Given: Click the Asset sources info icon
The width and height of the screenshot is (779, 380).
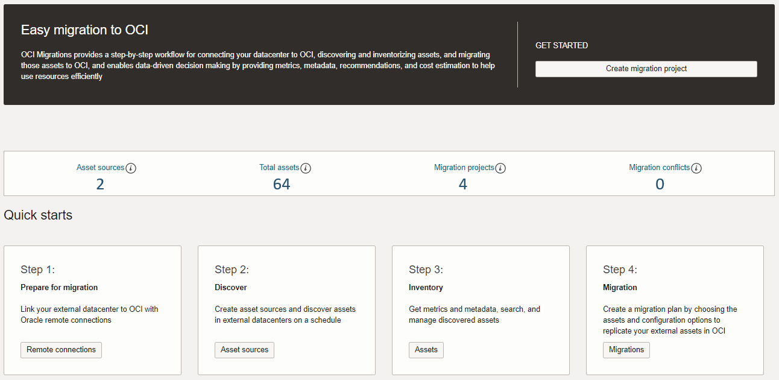Looking at the screenshot, I should 131,168.
